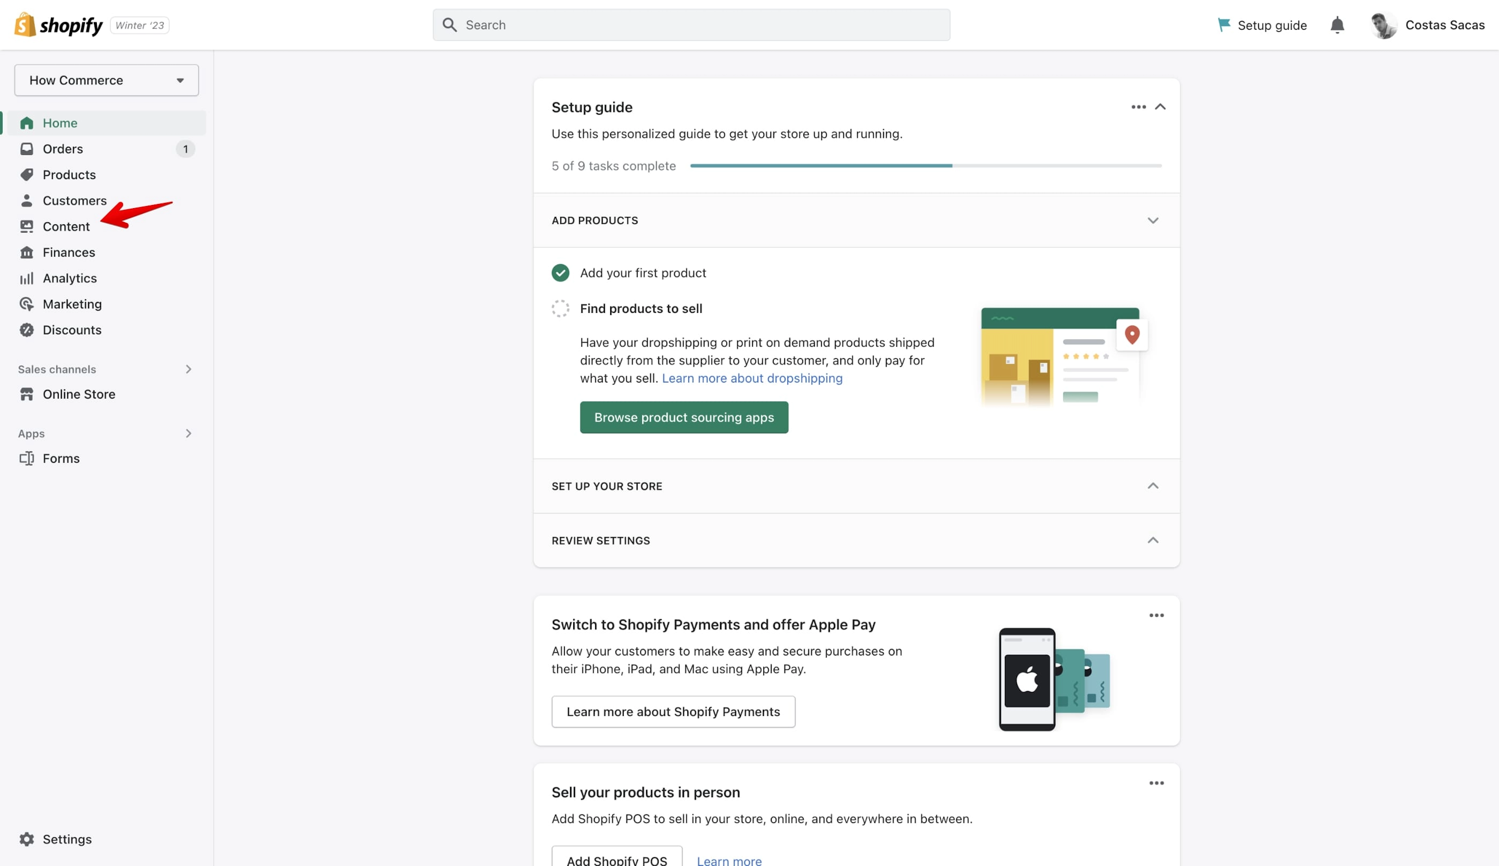
Task: Expand the REVIEW SETTINGS section
Action: tap(1153, 540)
